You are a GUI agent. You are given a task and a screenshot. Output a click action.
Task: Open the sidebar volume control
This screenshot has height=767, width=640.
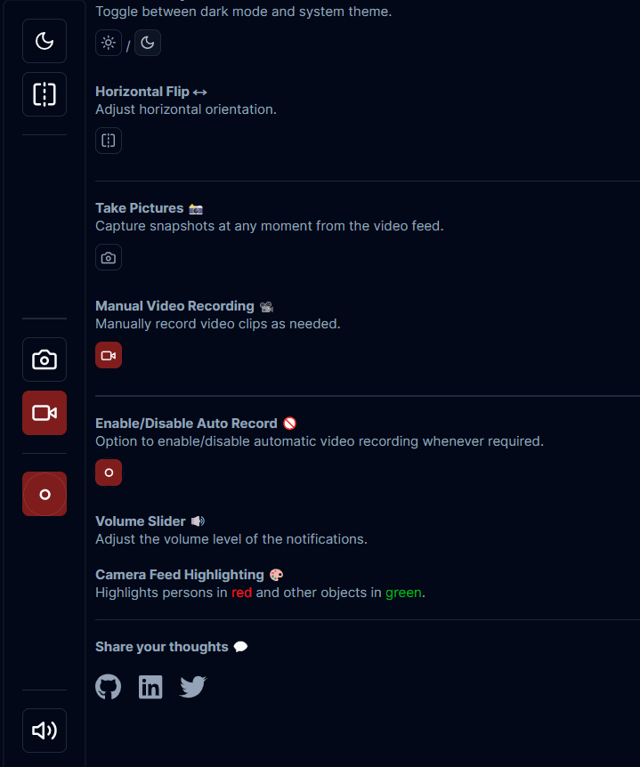click(45, 731)
